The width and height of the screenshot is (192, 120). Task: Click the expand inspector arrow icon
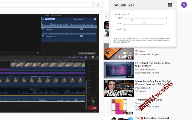(x=38, y=53)
